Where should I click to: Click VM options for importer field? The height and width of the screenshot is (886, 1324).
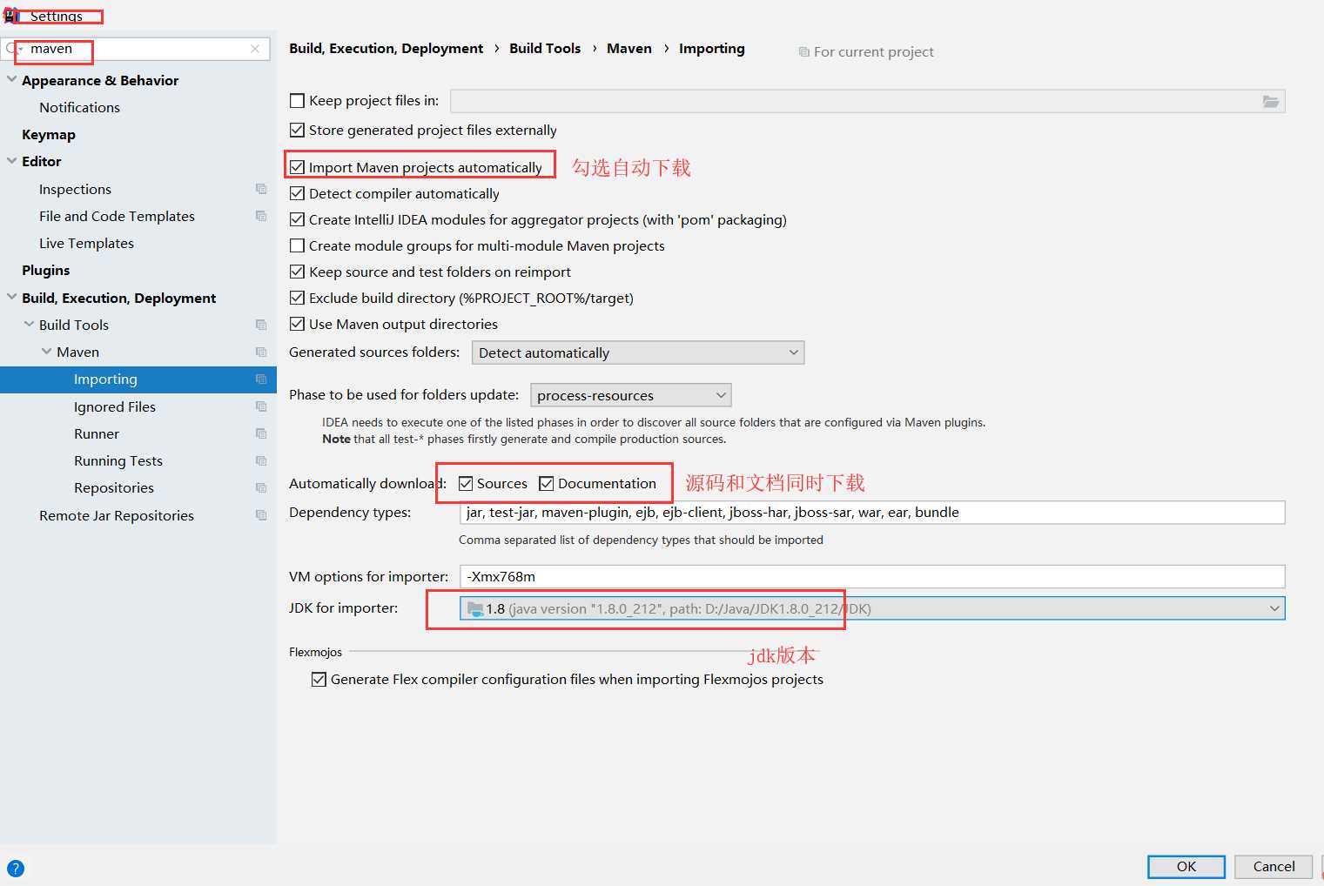pos(872,576)
